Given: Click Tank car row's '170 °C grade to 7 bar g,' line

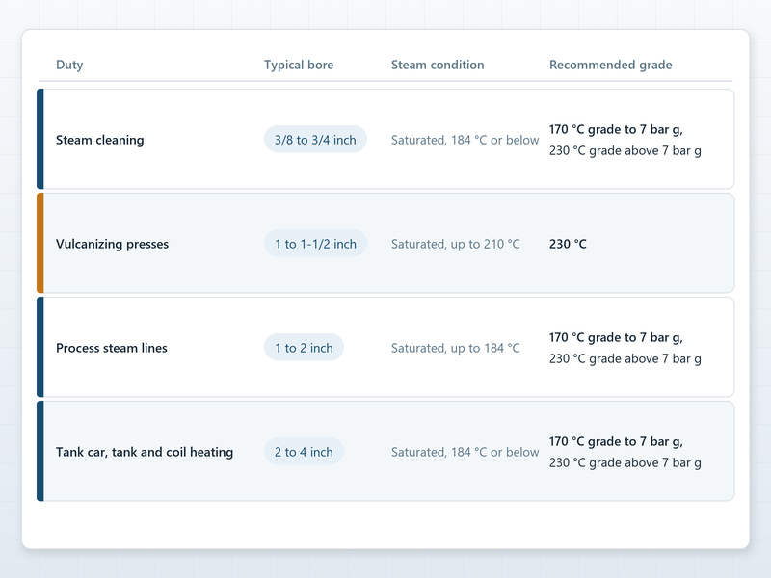Looking at the screenshot, I should pos(616,441).
